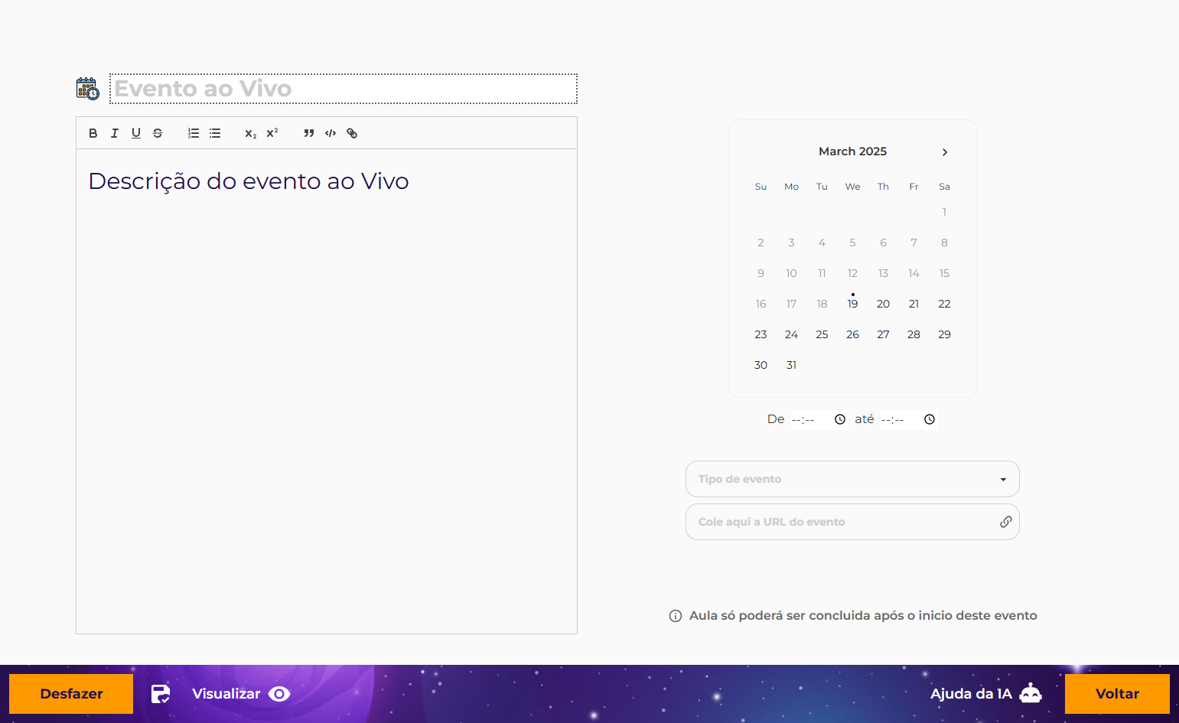Click into the event description text area

327,391
